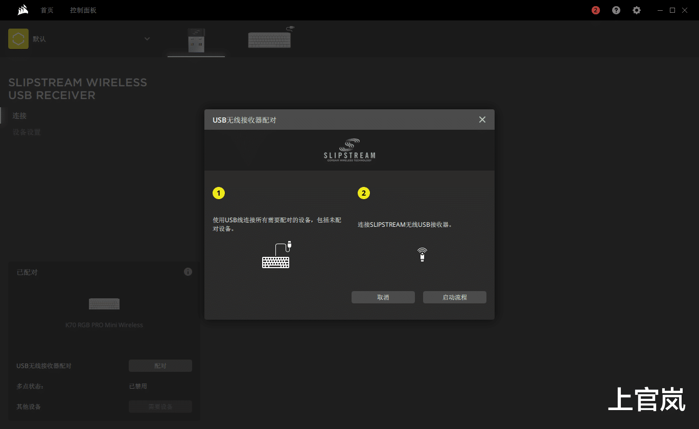
Task: Click the K70 RGB PRO Mini Wireless label
Action: coord(104,325)
